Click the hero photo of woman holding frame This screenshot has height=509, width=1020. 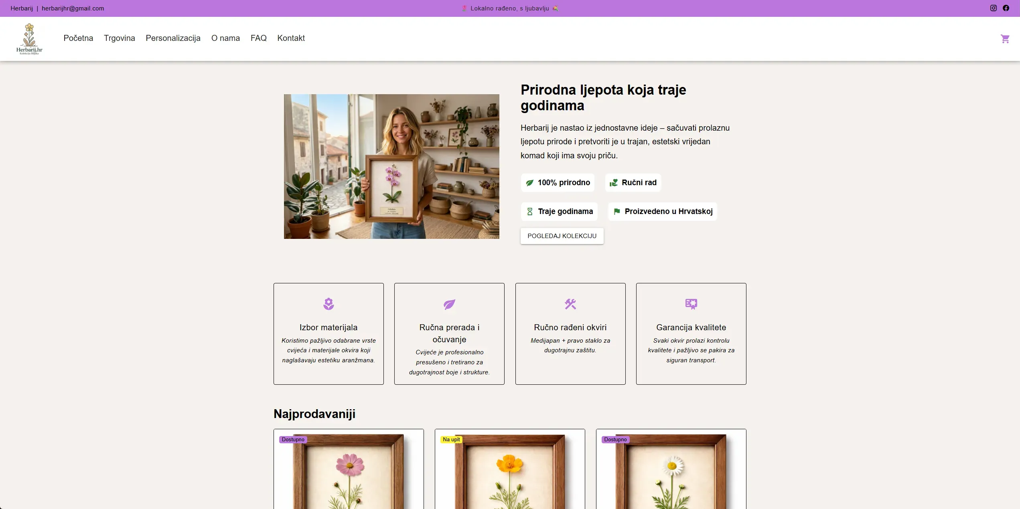point(391,166)
